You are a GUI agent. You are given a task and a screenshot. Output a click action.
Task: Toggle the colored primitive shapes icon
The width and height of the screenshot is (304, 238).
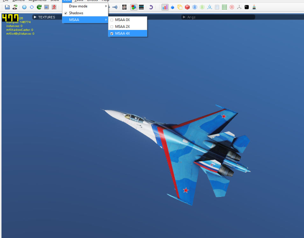[x=134, y=7]
